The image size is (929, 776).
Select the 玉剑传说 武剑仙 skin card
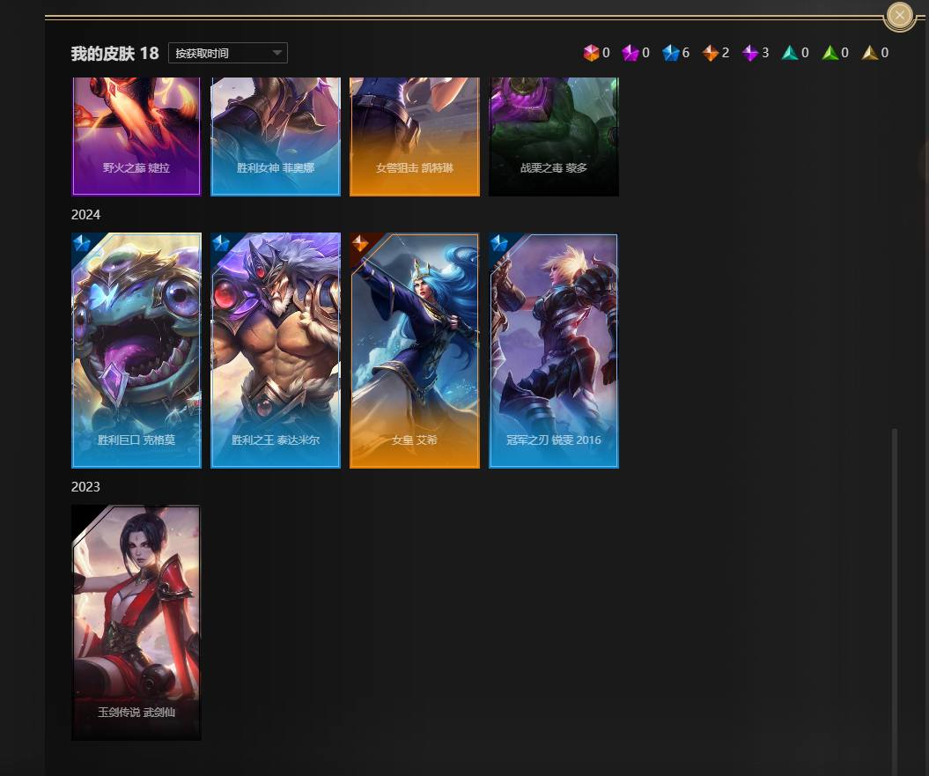[136, 622]
